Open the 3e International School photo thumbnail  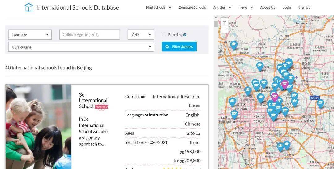point(38,127)
